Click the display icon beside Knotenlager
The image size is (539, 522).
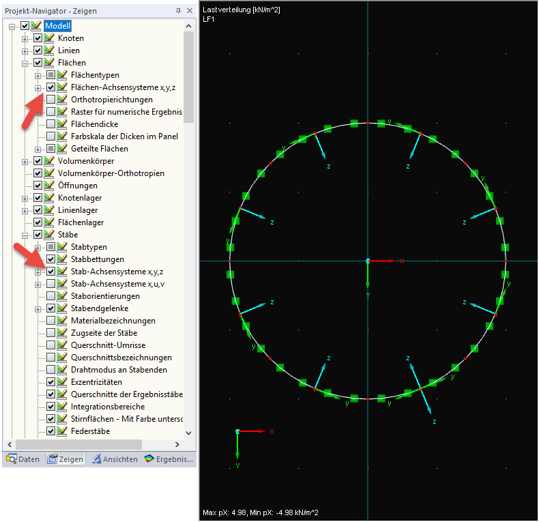[x=49, y=198]
